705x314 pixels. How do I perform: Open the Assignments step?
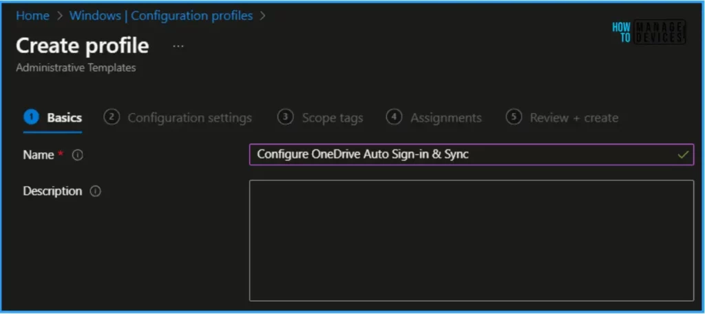click(x=434, y=118)
